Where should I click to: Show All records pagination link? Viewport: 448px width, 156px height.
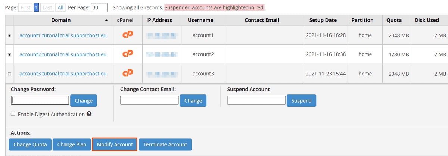(x=60, y=7)
